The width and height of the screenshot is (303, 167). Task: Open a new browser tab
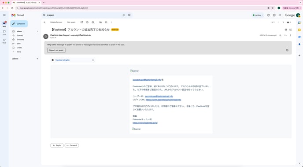(x=44, y=3)
